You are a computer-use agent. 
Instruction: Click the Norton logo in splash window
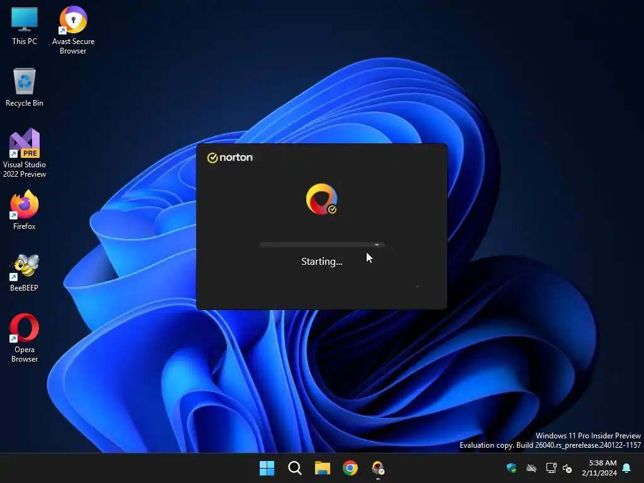230,158
